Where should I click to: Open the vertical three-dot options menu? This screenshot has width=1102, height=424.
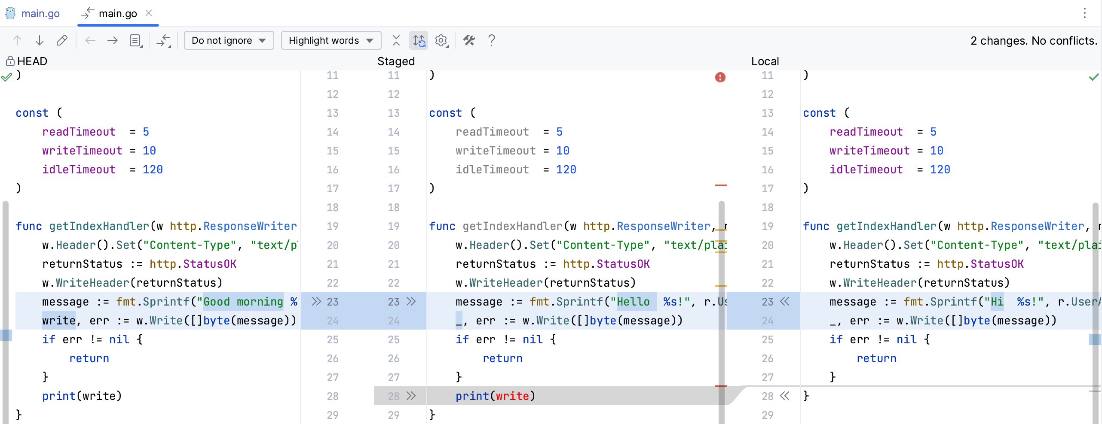tap(1084, 13)
